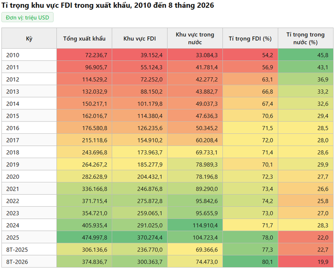Click total export value 72.236,7
The height and width of the screenshot is (269, 335).
point(84,55)
